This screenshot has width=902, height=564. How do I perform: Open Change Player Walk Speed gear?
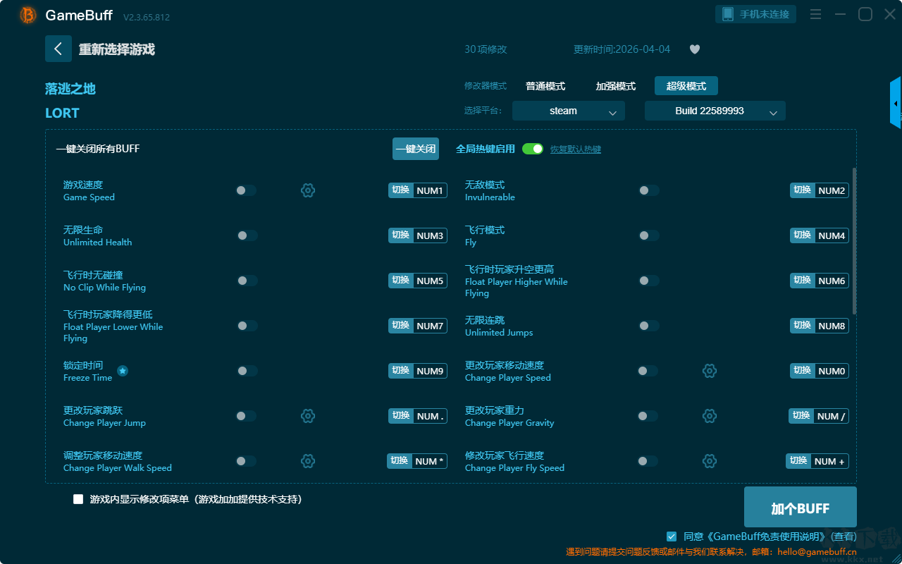(x=308, y=461)
